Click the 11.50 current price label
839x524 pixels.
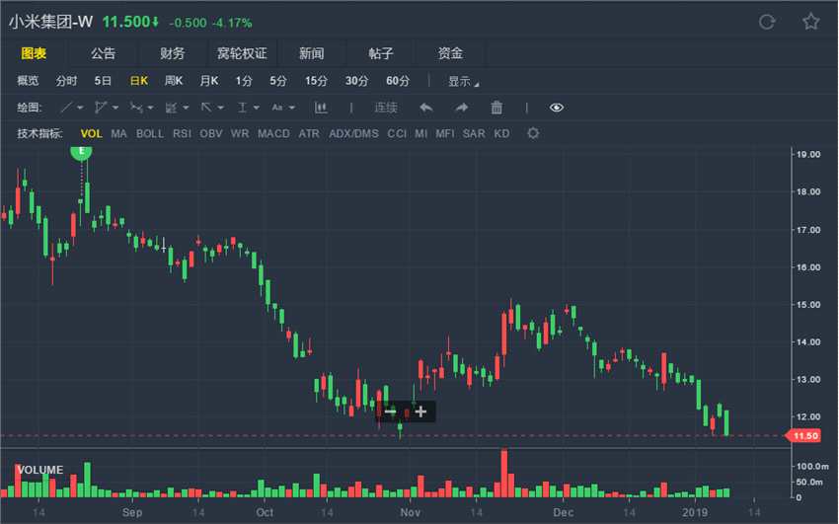[803, 436]
